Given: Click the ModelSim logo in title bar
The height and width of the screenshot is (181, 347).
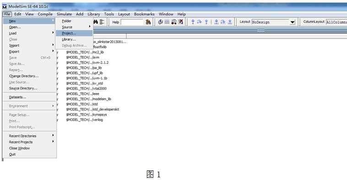Looking at the screenshot, I should click(x=5, y=7).
